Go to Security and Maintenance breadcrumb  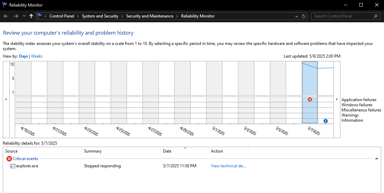point(150,16)
